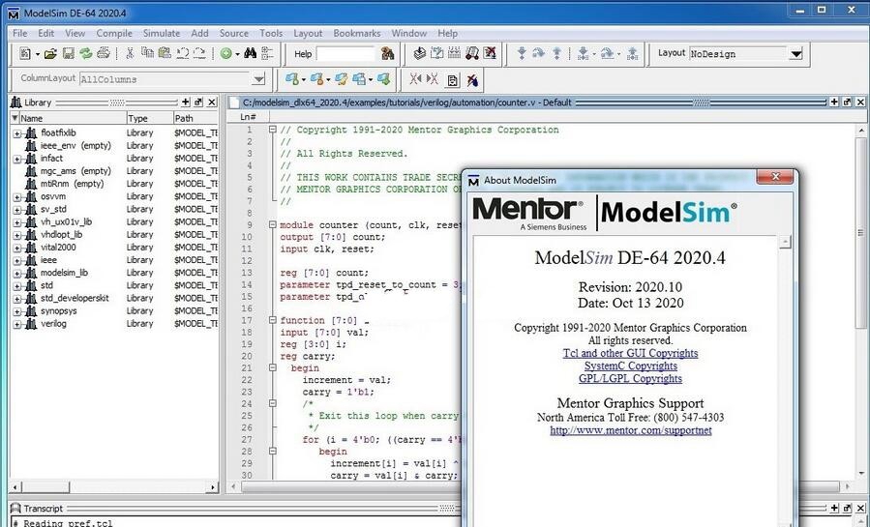
Task: Click the green Reload arrows icon
Action: pos(85,54)
